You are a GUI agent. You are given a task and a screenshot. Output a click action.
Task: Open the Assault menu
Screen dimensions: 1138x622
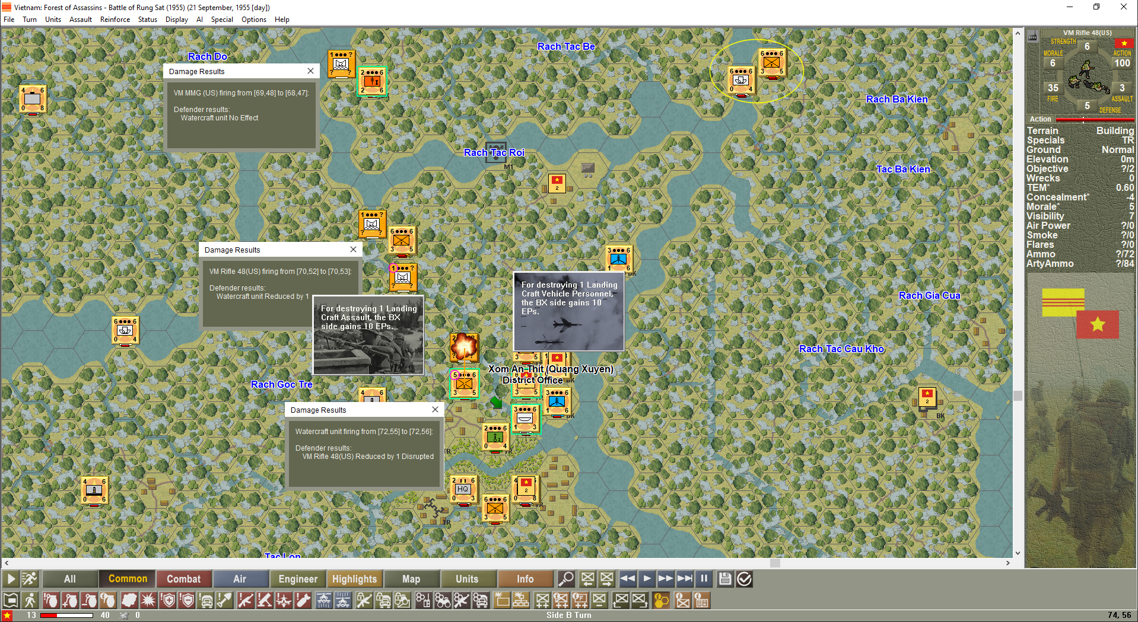click(x=81, y=19)
